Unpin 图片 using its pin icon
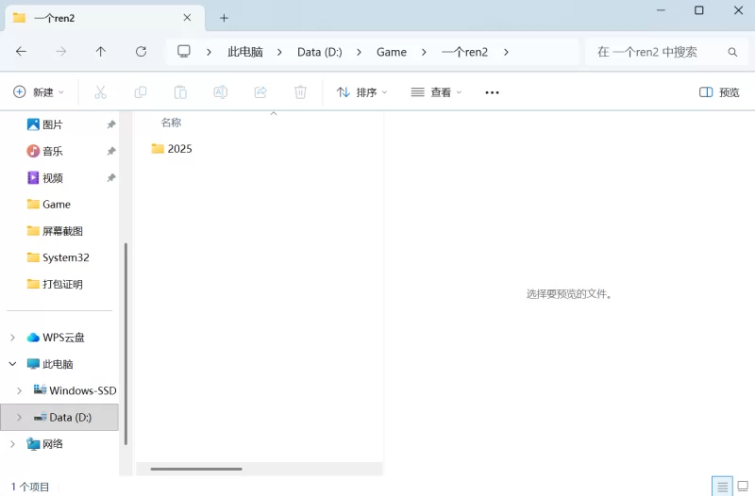Viewport: 755px width, 496px height. pos(111,124)
